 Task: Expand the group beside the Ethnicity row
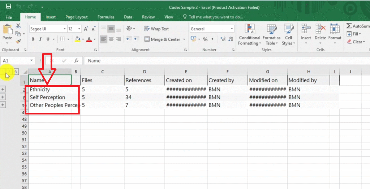point(3,89)
